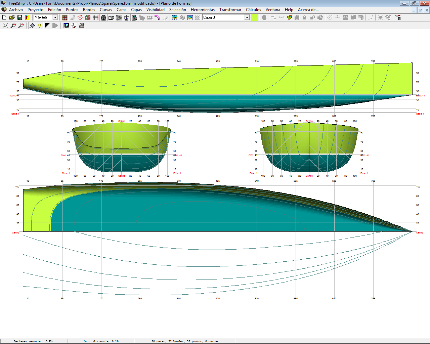
Task: Click Acerca de... in the menu bar
Action: click(308, 10)
